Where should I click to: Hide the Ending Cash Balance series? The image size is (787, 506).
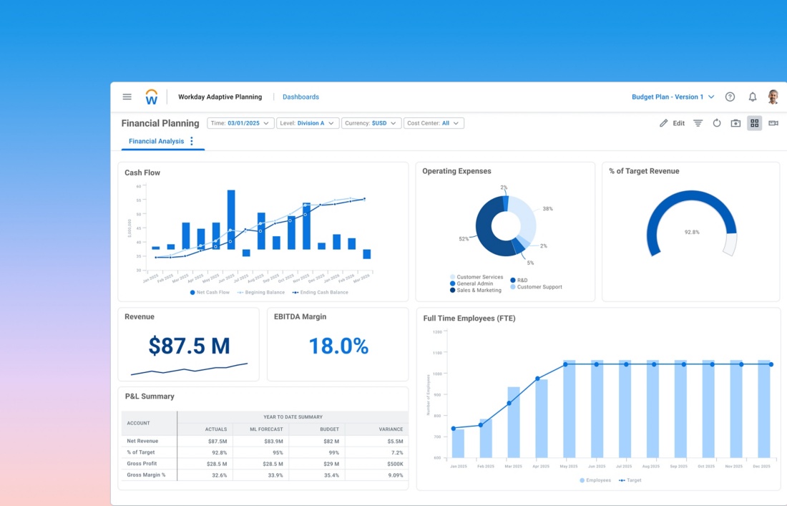[x=319, y=292]
